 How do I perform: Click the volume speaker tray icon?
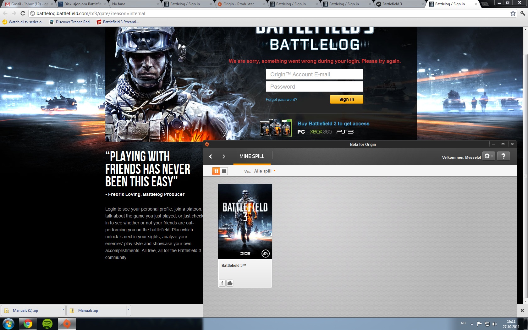click(494, 324)
